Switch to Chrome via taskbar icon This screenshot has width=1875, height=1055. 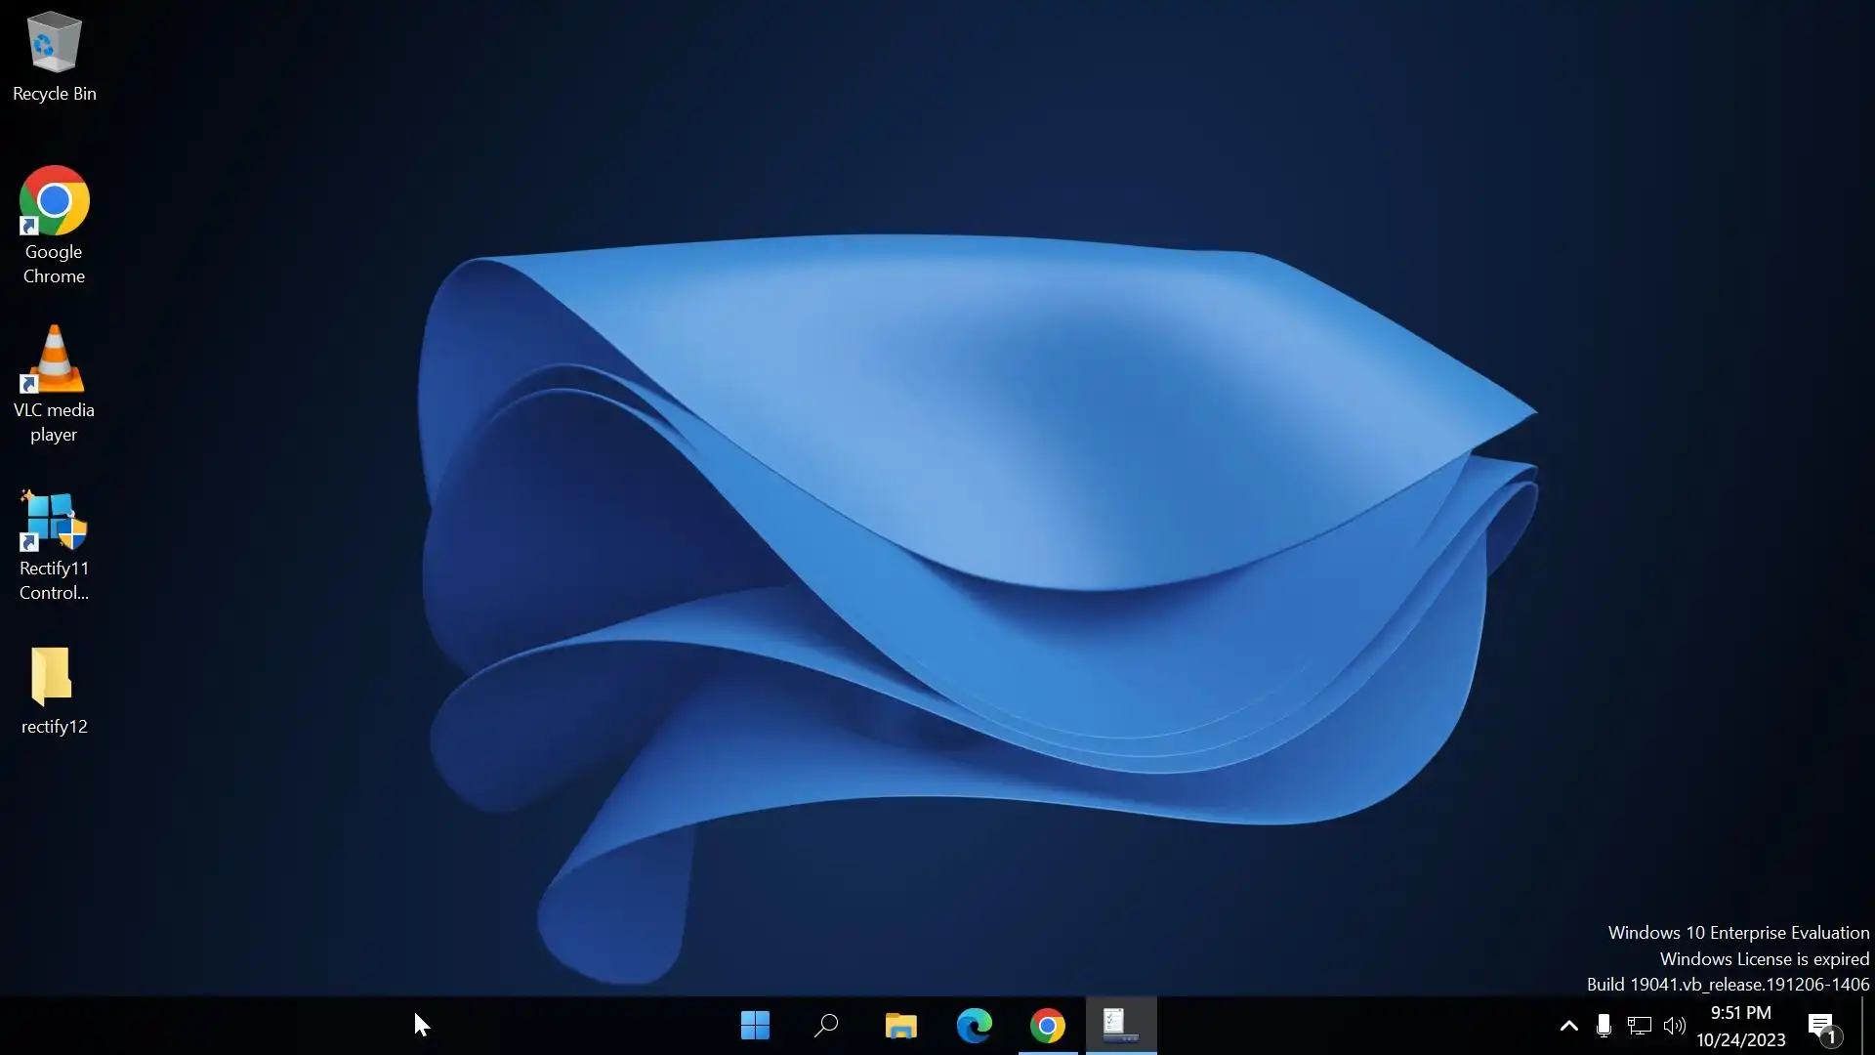pos(1047,1026)
